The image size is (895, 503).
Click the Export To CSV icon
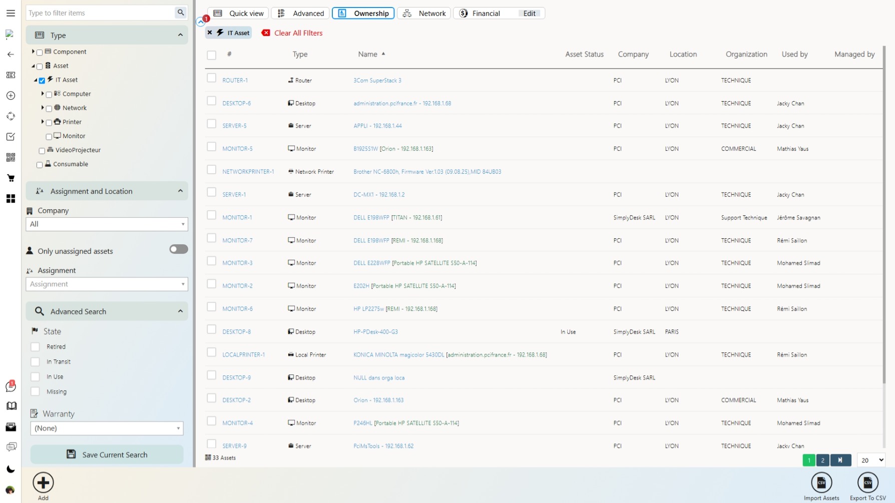pos(867,483)
